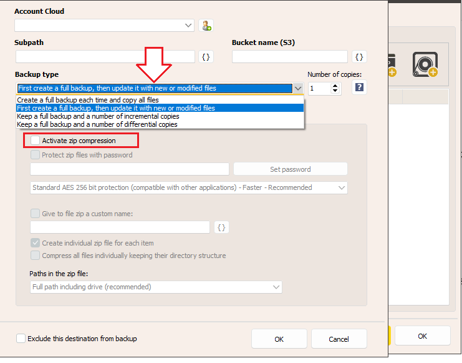Select Keep full backup and differential copies

tap(160, 124)
